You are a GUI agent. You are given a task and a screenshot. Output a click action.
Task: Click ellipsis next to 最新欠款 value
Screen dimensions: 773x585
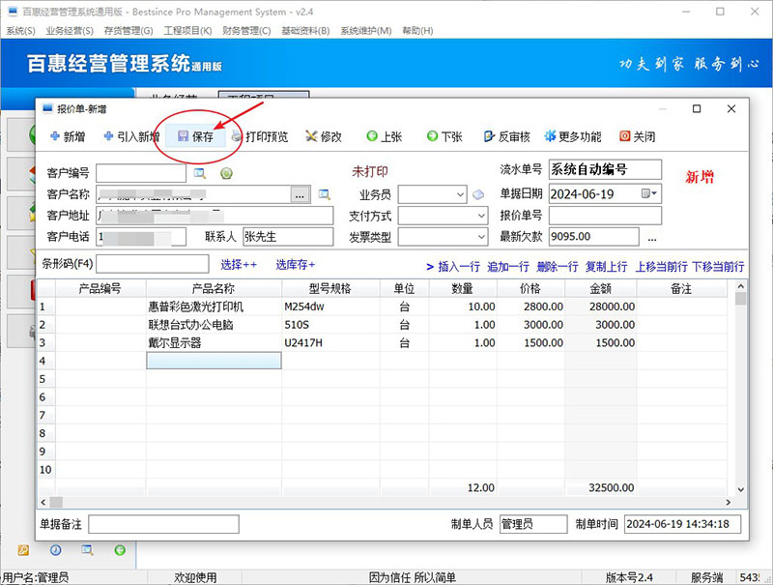tap(652, 238)
